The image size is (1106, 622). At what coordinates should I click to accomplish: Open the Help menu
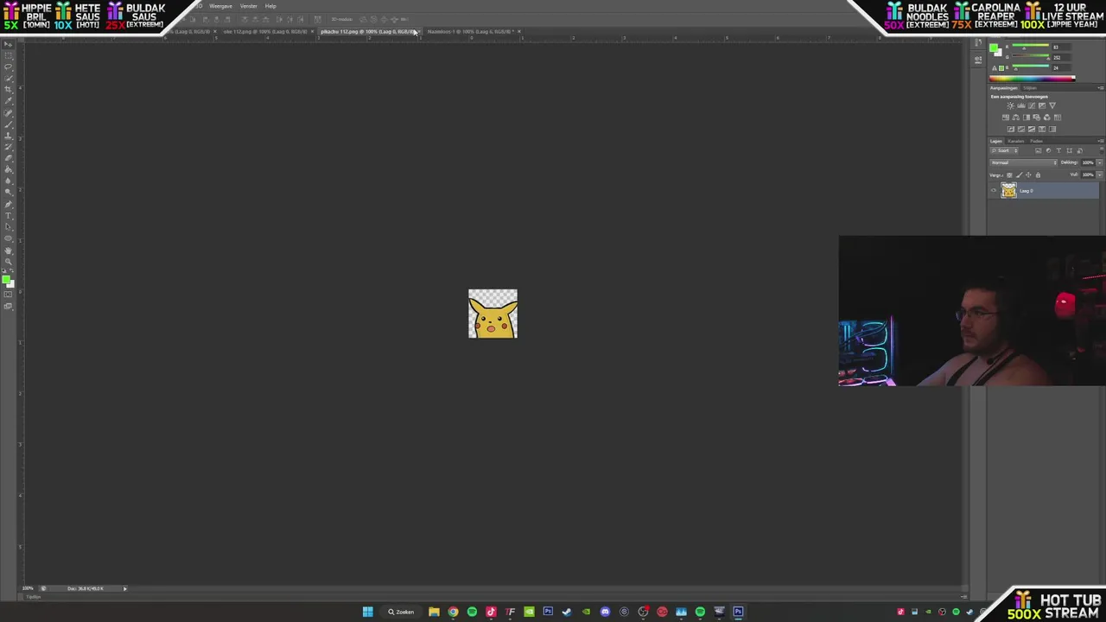tap(270, 6)
